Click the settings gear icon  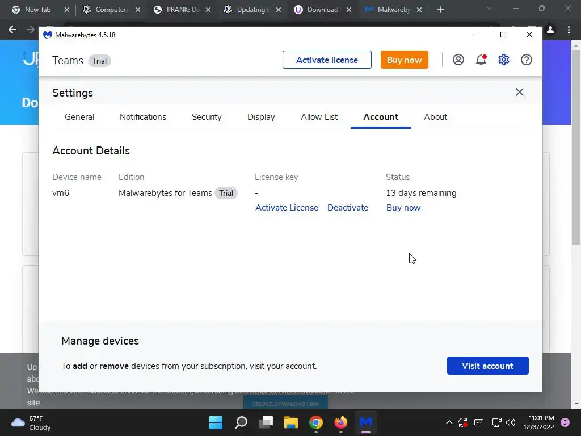click(504, 60)
